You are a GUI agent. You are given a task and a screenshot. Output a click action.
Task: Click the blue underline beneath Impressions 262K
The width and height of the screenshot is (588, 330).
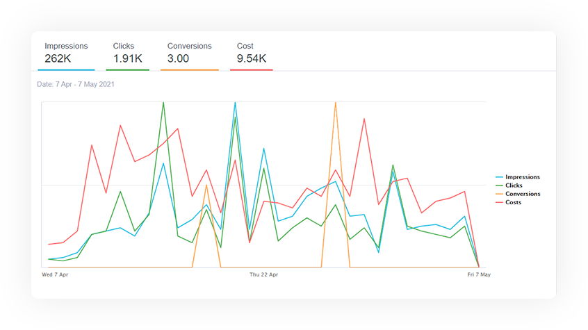point(66,69)
